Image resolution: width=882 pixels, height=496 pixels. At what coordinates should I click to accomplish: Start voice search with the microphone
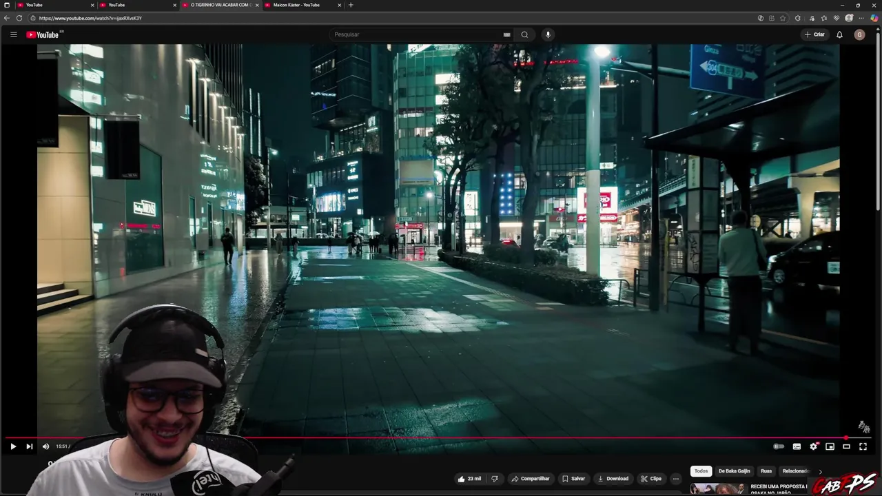click(x=548, y=34)
